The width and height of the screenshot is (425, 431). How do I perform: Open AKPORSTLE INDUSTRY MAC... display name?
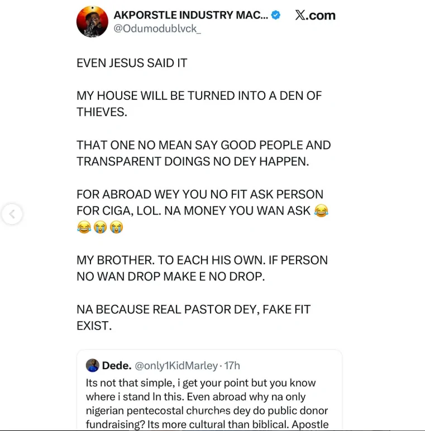click(x=190, y=15)
